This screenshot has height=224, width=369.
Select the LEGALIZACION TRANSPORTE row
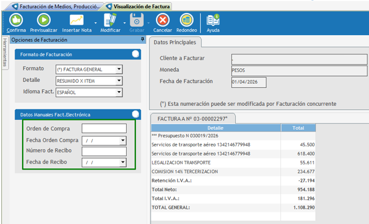pyautogui.click(x=233, y=163)
